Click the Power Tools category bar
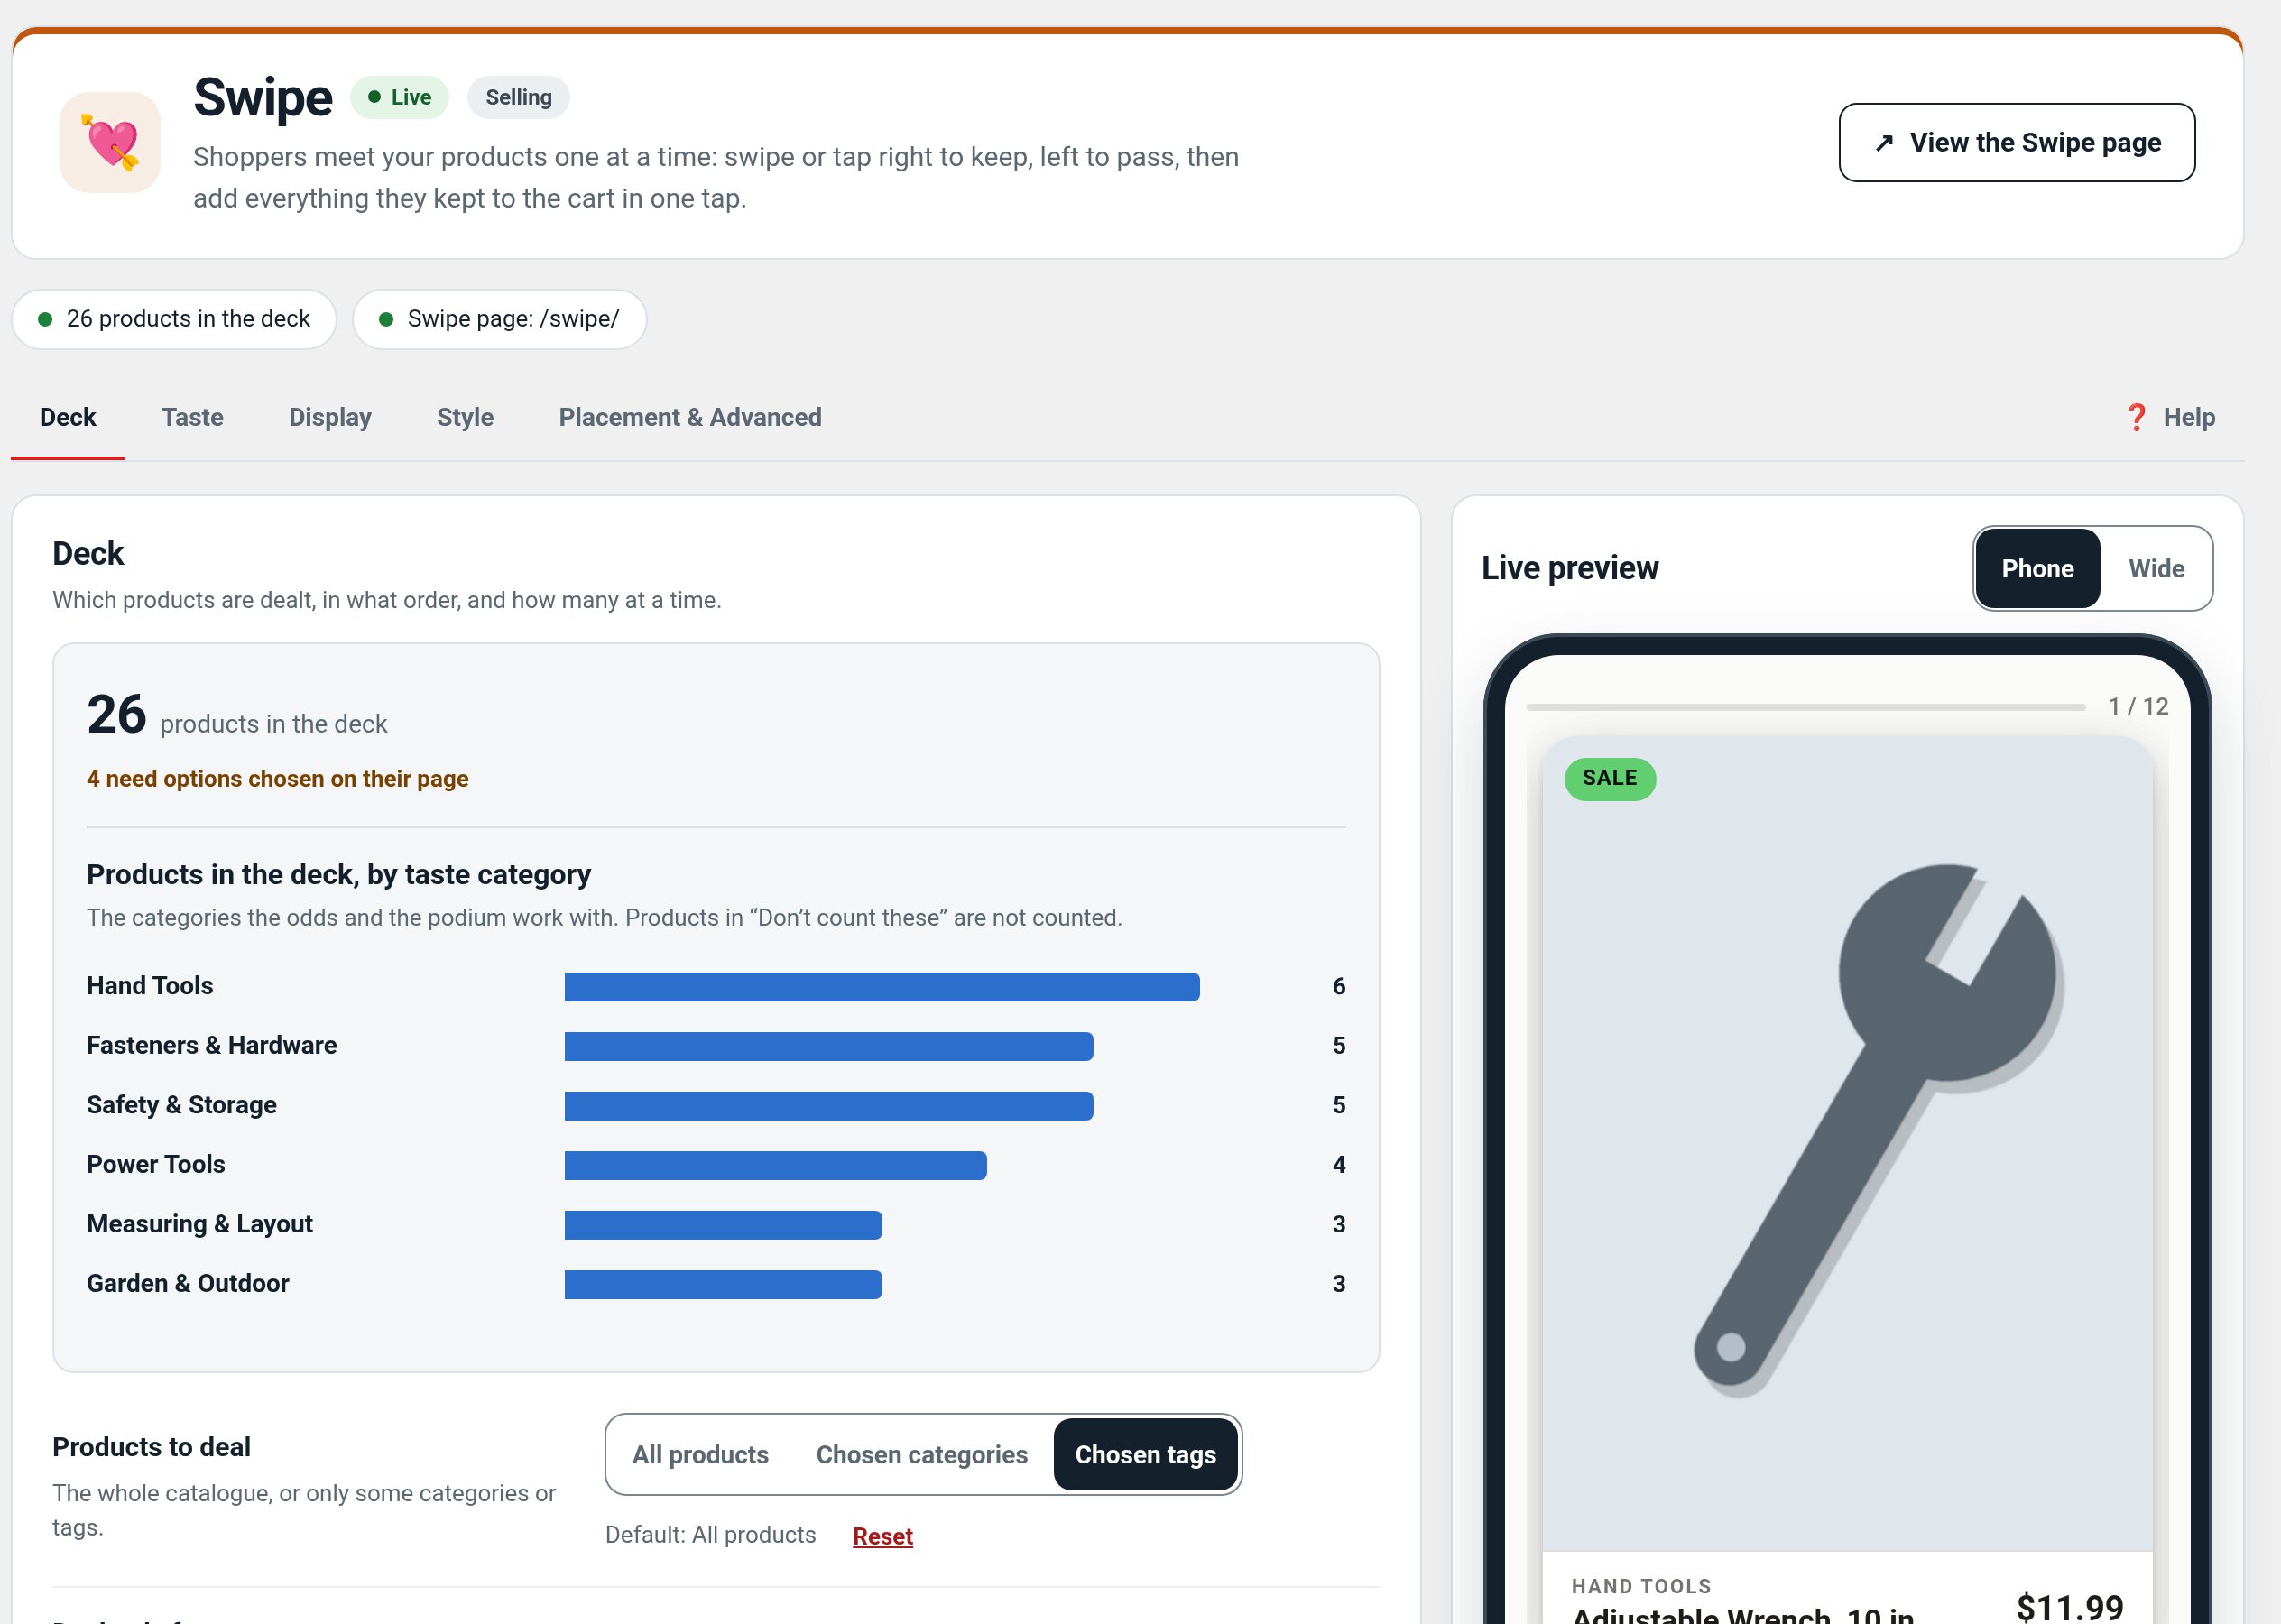This screenshot has height=1624, width=2281. coord(775,1165)
